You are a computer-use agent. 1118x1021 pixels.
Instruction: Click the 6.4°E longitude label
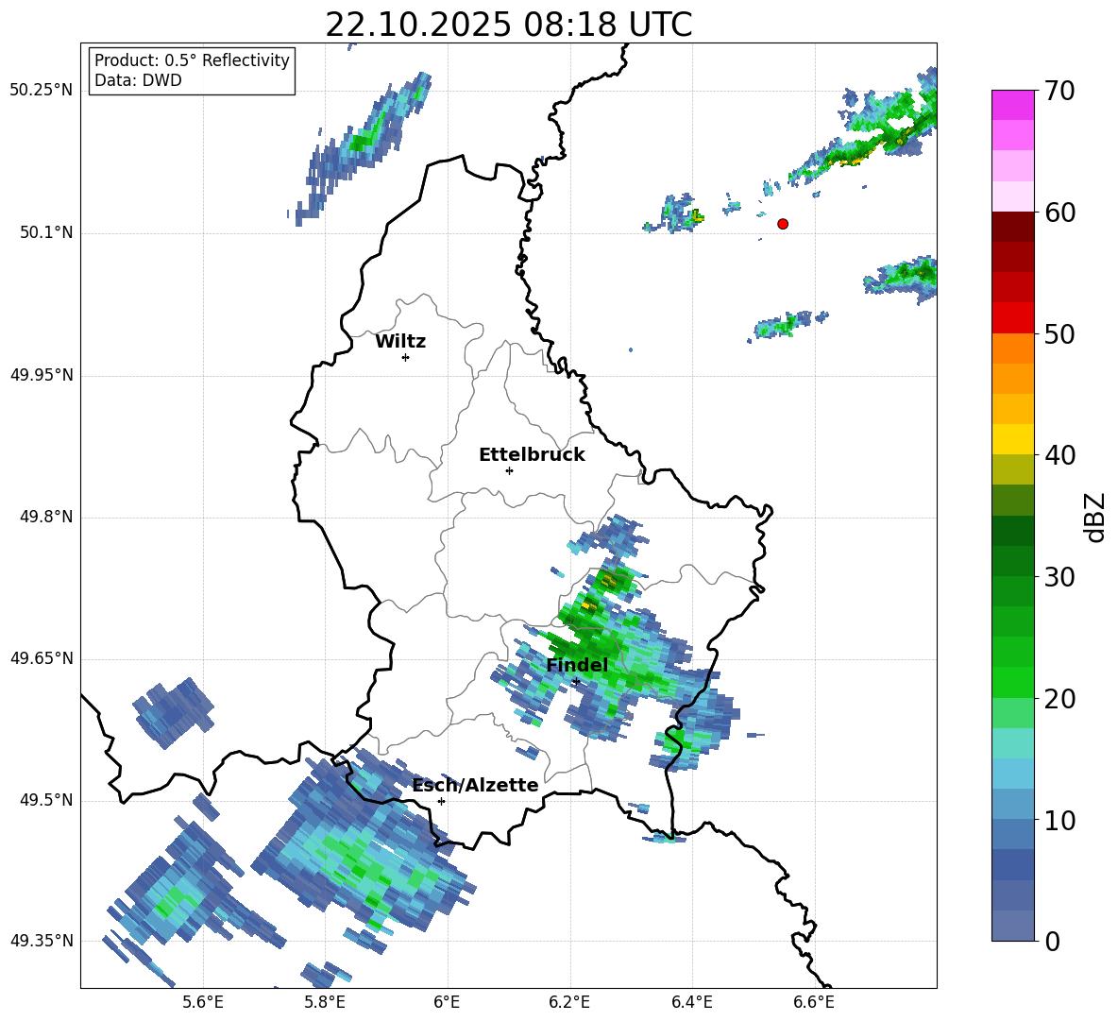pos(692,1002)
